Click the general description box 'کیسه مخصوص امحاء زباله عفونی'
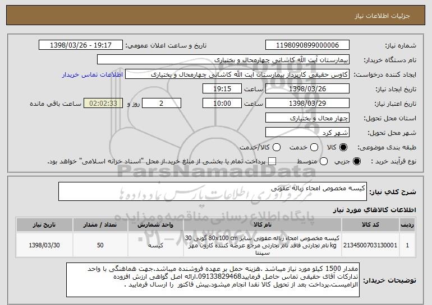The image size is (432, 305). tap(213, 191)
